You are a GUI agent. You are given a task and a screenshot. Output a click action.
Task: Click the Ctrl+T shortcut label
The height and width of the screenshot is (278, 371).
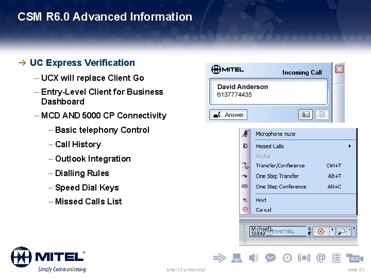pyautogui.click(x=333, y=165)
